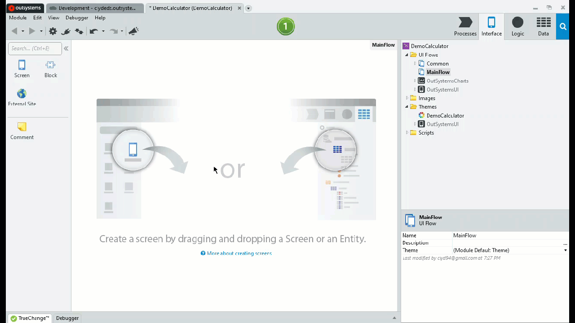Open forward navigation history dropdown

click(41, 31)
